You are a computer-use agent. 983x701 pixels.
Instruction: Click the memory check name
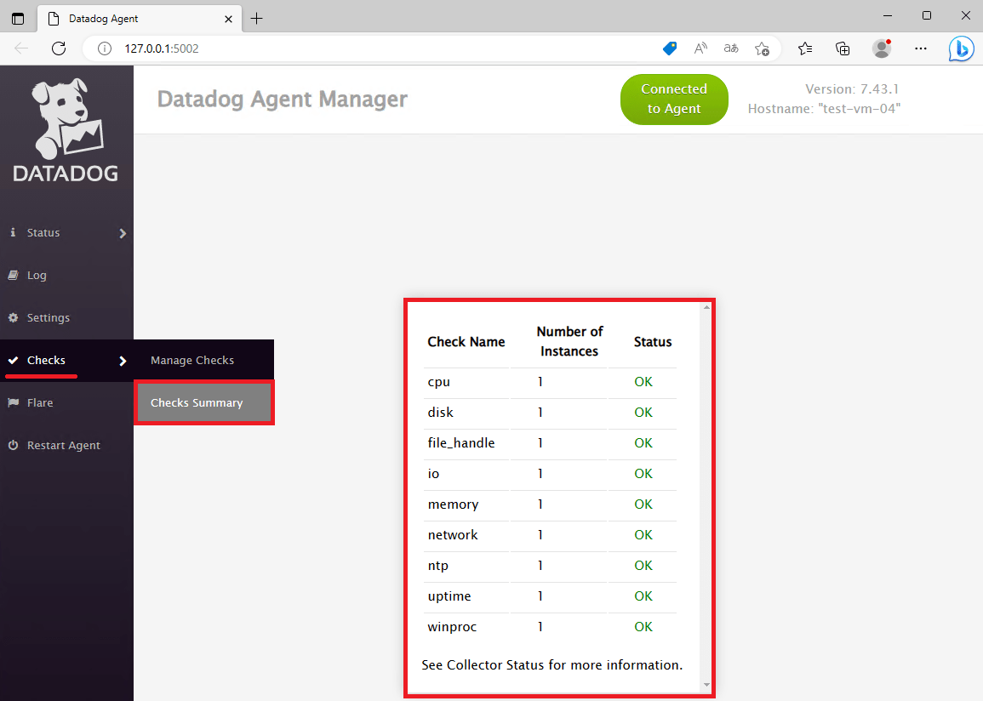(x=453, y=504)
